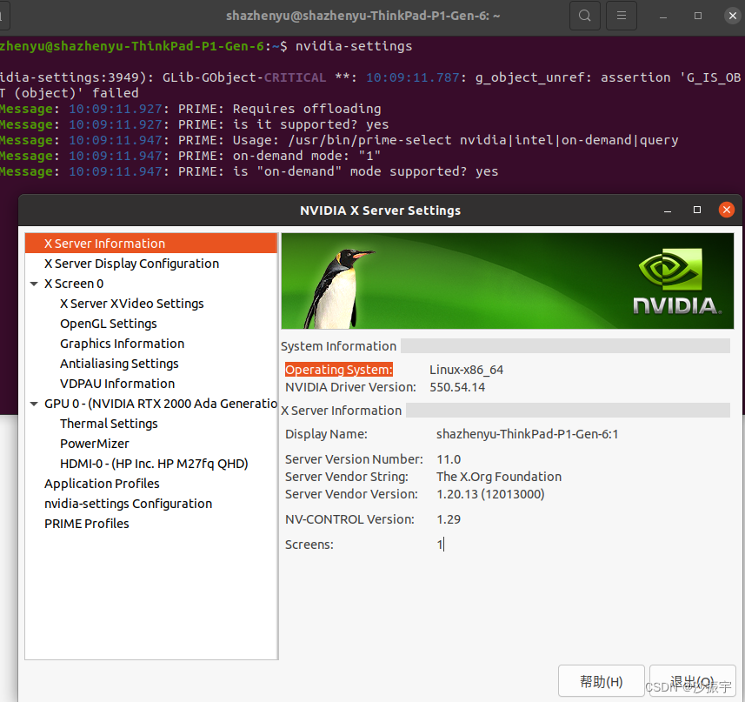Select X Server Information in sidebar
745x702 pixels.
pos(151,244)
